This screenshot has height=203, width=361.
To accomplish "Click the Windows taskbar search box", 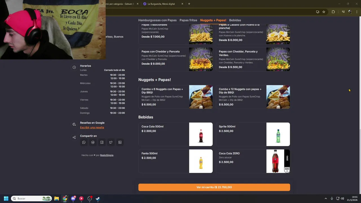I will pos(32,198).
